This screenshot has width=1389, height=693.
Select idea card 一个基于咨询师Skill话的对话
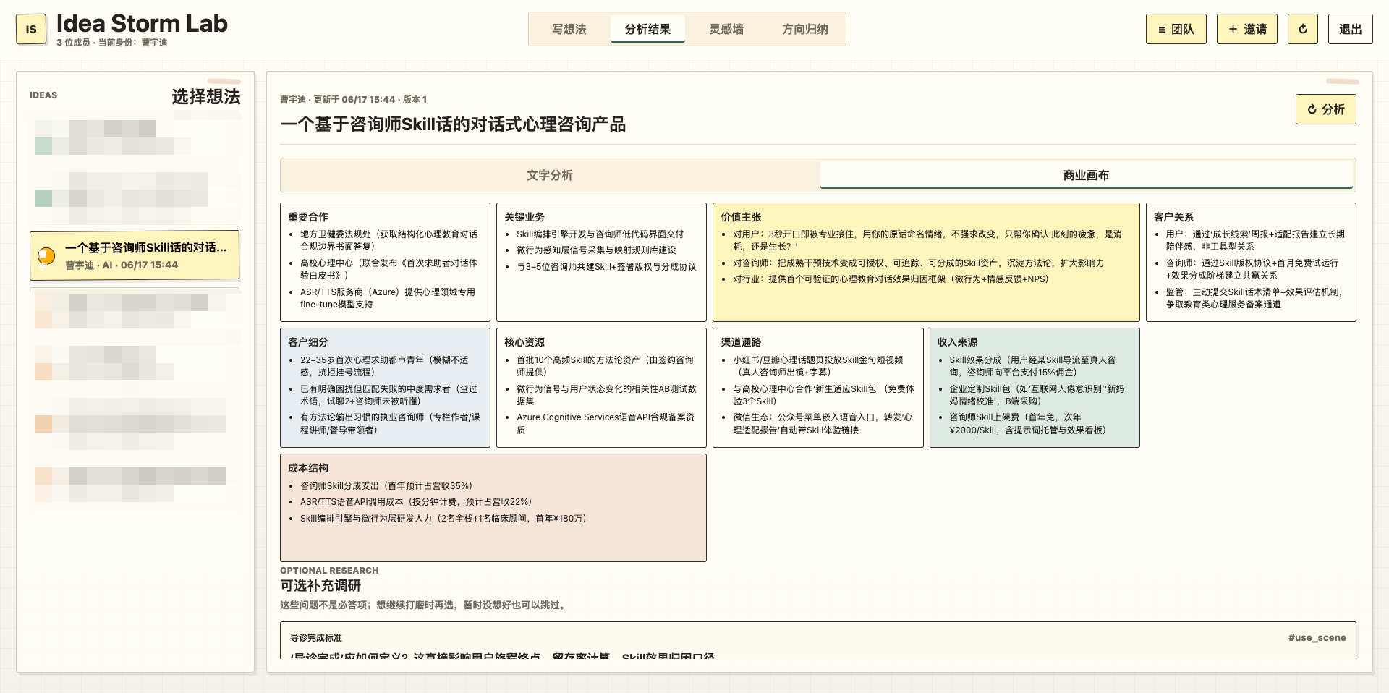coord(135,255)
